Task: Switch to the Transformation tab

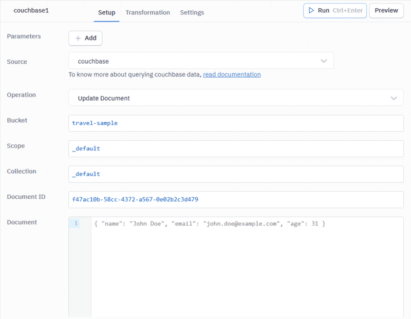Action: pos(148,12)
